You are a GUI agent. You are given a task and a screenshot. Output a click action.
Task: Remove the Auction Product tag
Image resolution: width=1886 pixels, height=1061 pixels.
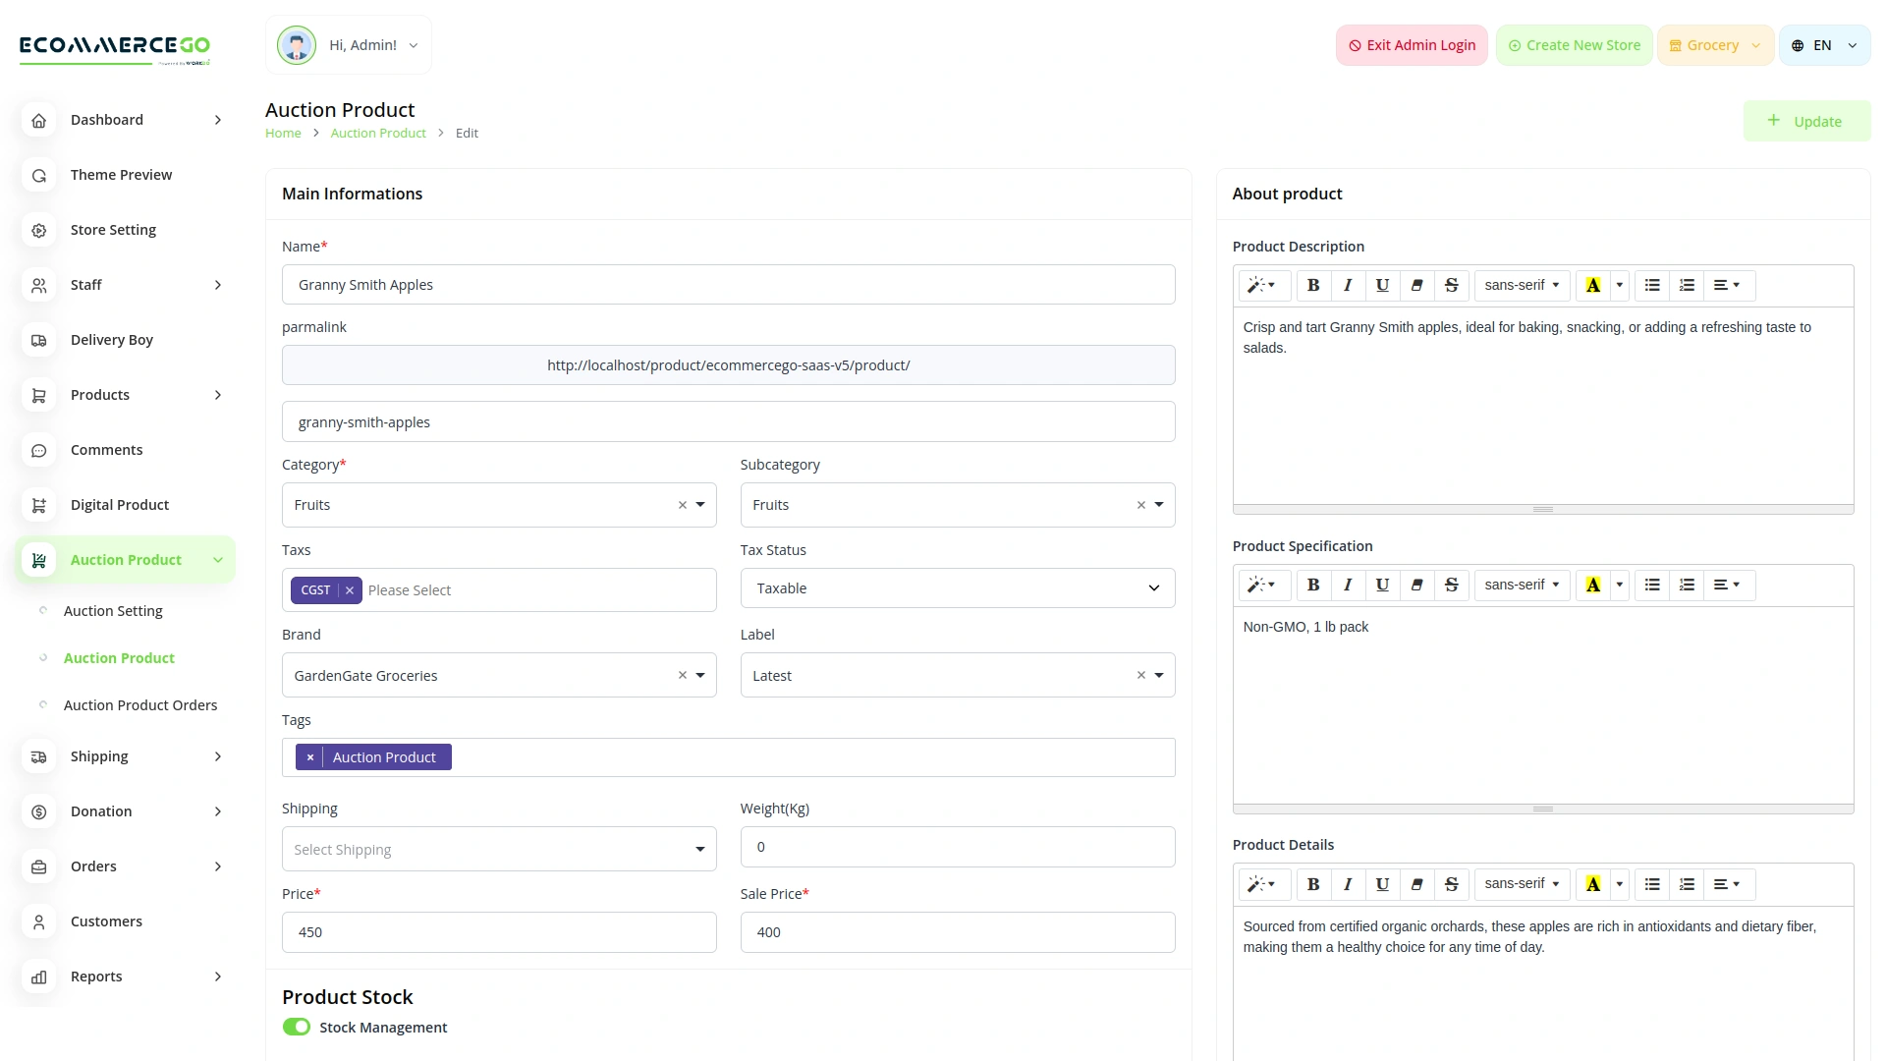click(310, 757)
